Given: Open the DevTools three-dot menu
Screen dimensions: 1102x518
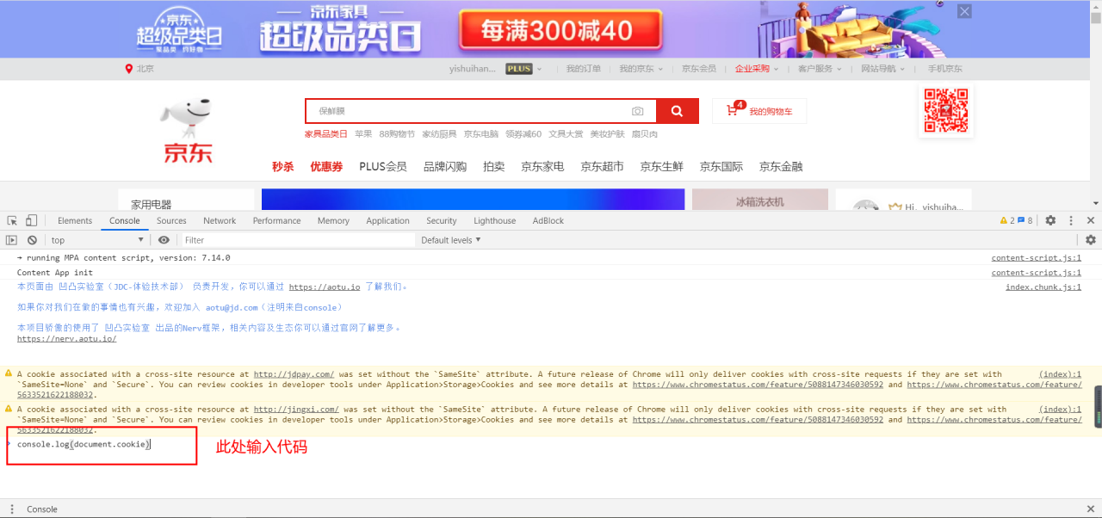Looking at the screenshot, I should tap(1070, 221).
